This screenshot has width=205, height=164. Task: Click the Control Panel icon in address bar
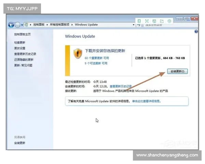pyautogui.click(x=27, y=25)
